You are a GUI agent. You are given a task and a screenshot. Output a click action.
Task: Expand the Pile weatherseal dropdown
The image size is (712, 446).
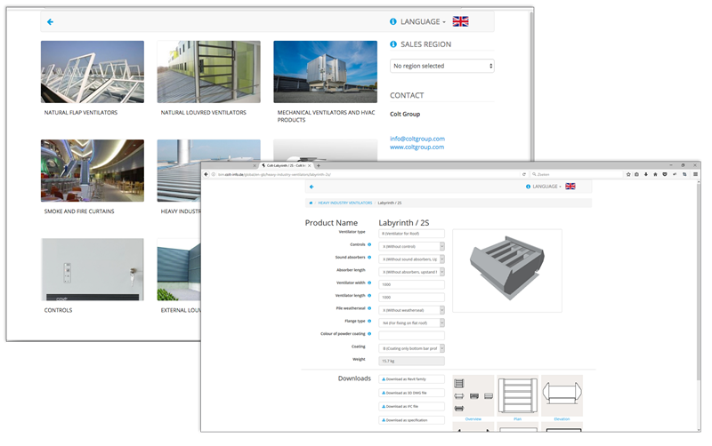point(412,310)
